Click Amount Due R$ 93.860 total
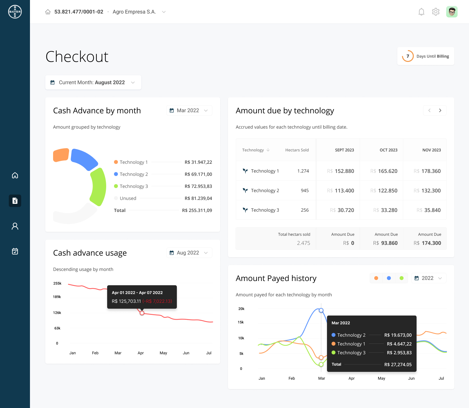The height and width of the screenshot is (408, 469). (385, 243)
